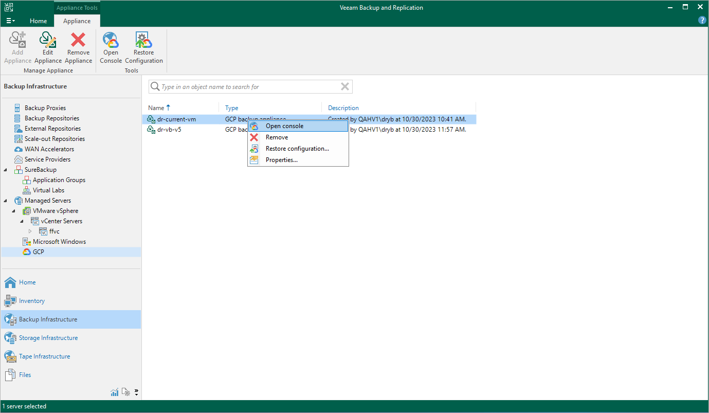Open the main application menu dropdown

[10, 21]
